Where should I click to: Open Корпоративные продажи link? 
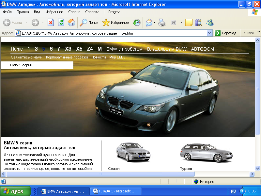[x=67, y=57]
